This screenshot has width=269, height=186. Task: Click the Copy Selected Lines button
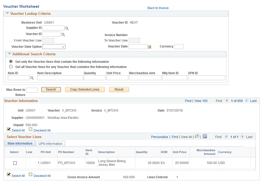(85, 89)
